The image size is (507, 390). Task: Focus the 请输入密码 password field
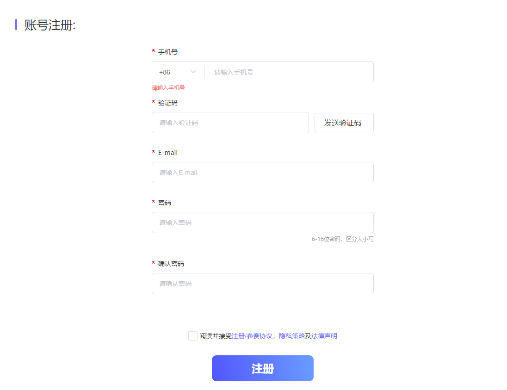tap(263, 223)
